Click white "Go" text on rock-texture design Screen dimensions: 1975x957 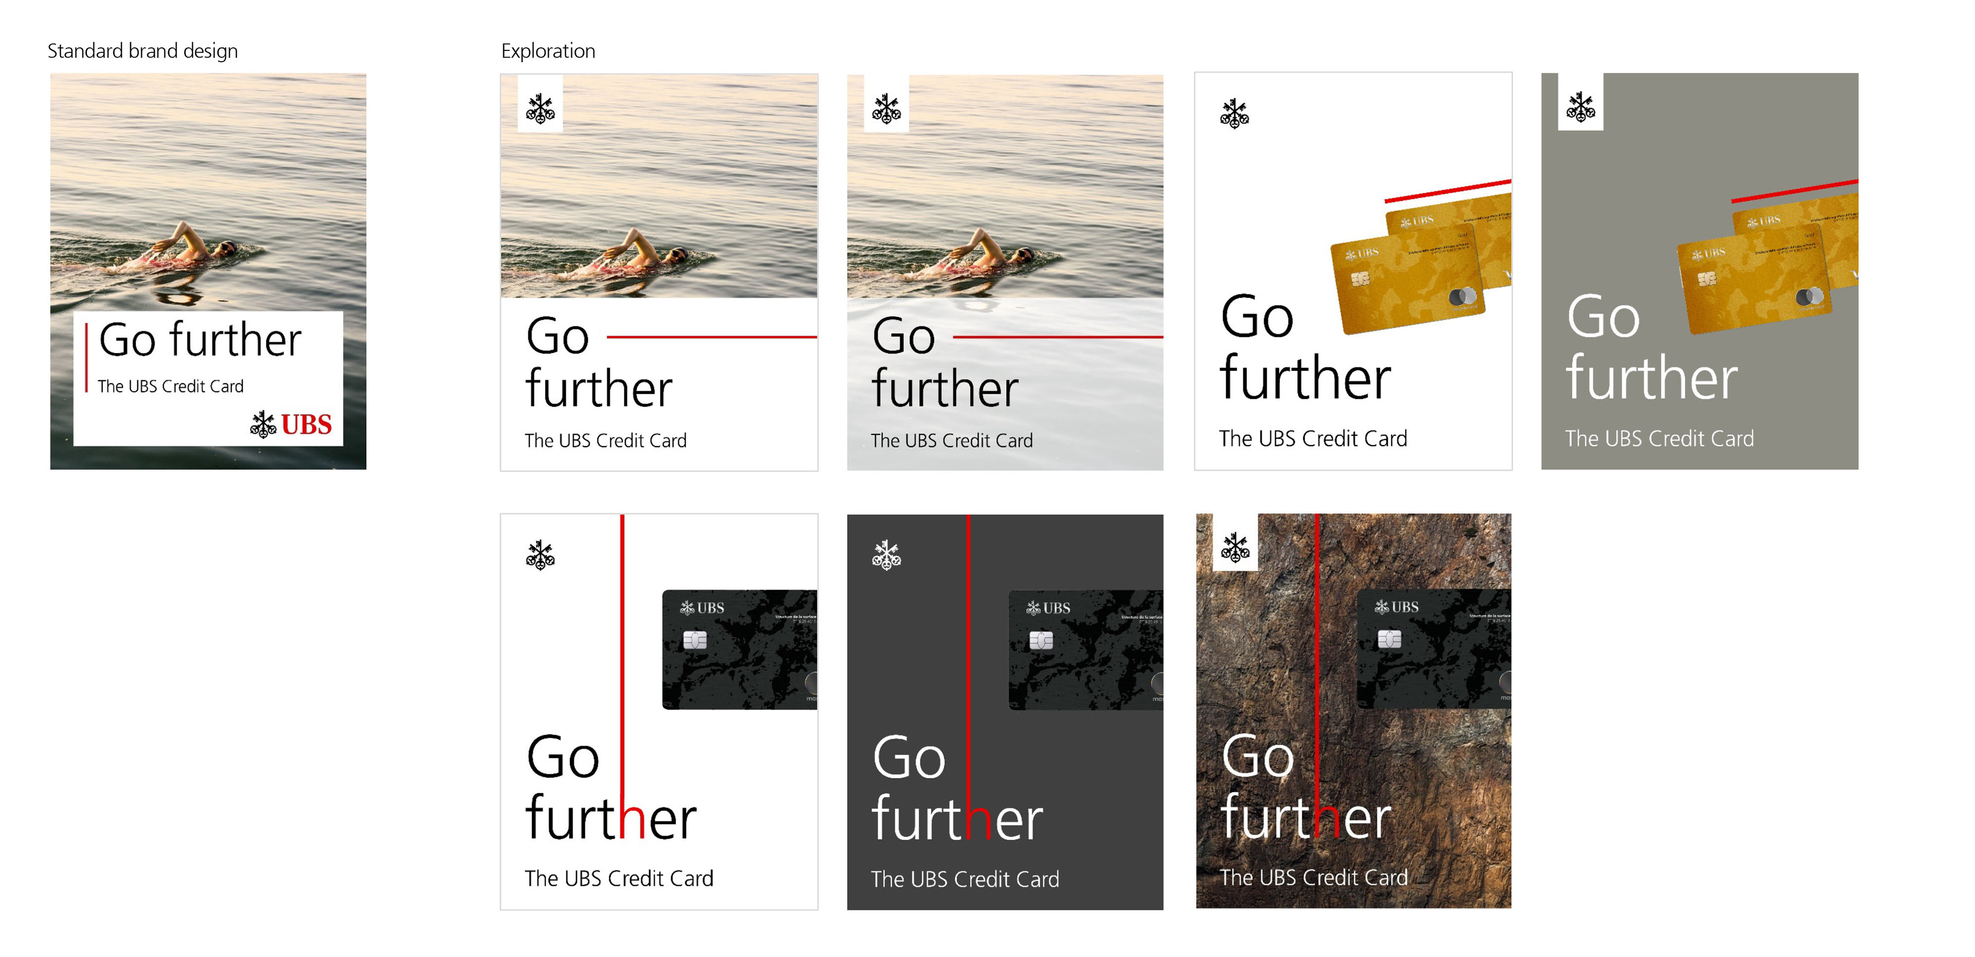tap(1258, 757)
